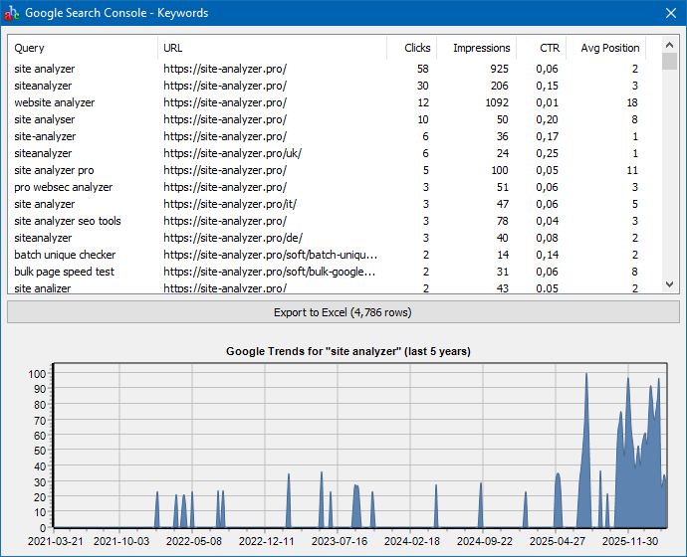Sort by the Clicks column header
Screen dimensions: 687x557
[412, 48]
